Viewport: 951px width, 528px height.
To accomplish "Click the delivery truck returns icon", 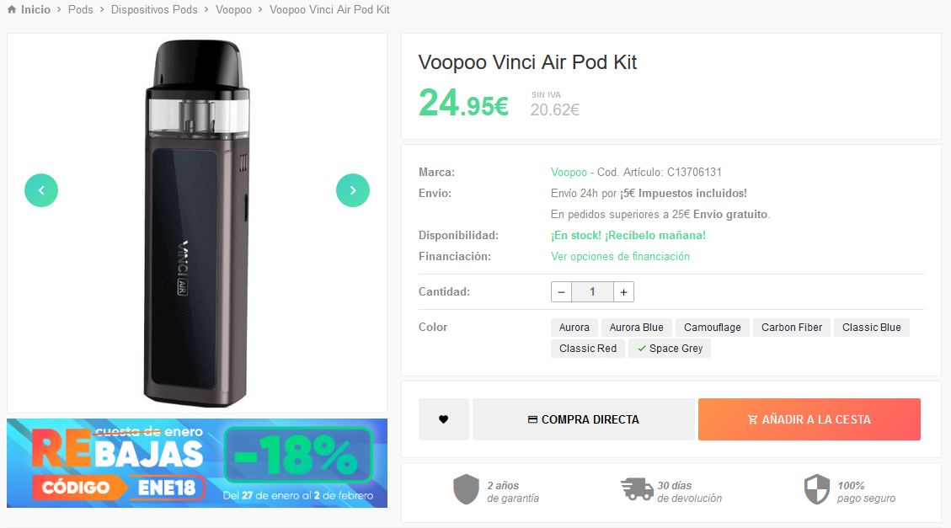I will 636,489.
